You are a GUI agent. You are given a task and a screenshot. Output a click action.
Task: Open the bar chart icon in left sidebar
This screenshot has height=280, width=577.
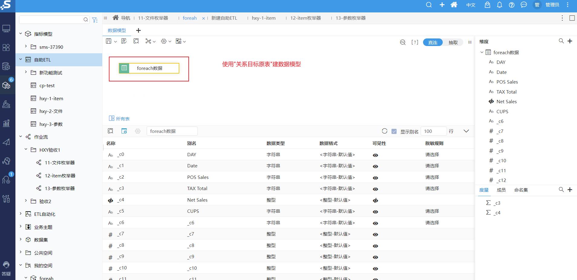click(6, 123)
